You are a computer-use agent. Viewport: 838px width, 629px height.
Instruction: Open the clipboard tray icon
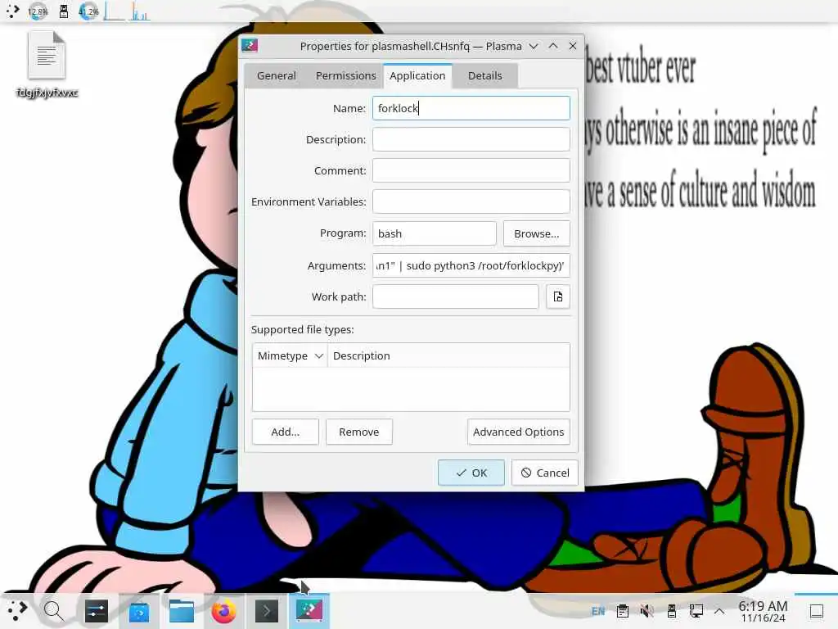[x=623, y=611]
